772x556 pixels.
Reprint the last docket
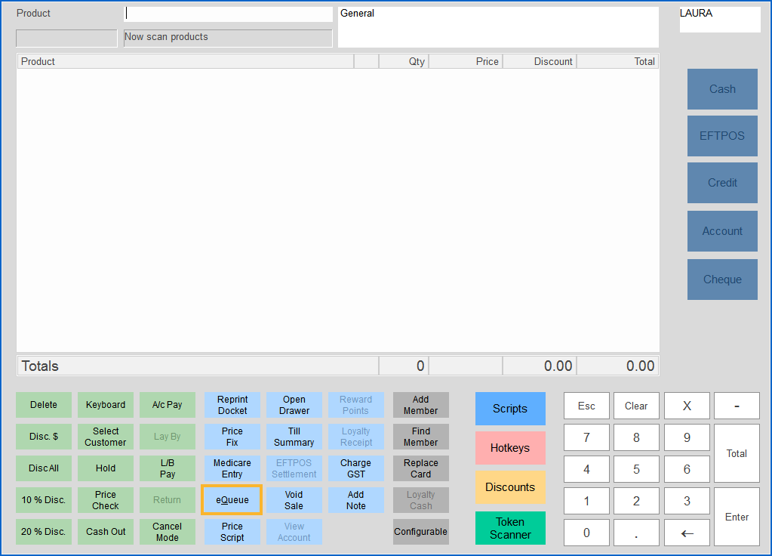(x=232, y=405)
